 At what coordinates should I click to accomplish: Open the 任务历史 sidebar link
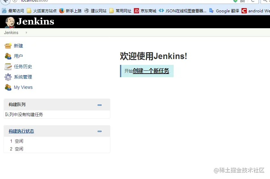pos(23,66)
